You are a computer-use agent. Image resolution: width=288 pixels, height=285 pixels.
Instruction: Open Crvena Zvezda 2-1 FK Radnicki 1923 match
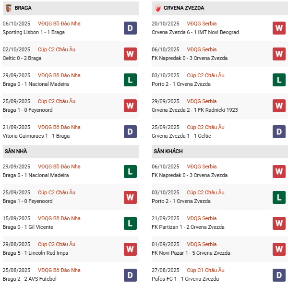(x=195, y=110)
